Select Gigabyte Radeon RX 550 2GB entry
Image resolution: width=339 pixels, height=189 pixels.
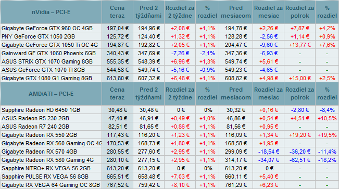[x=40, y=135]
